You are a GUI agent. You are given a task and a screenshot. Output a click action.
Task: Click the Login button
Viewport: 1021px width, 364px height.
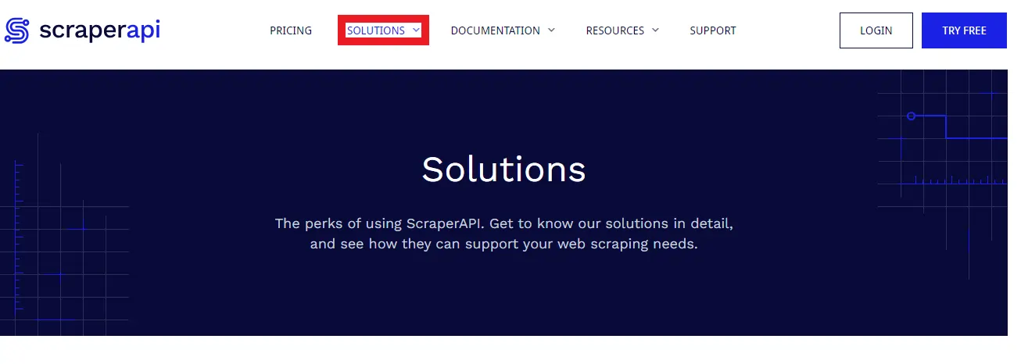pos(876,30)
